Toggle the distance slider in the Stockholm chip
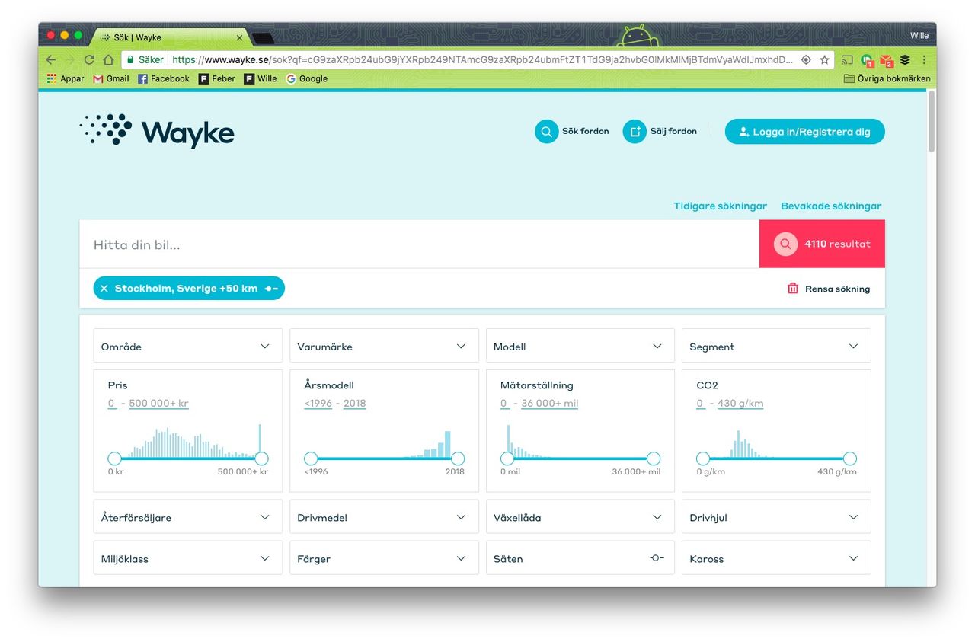This screenshot has height=642, width=975. [x=271, y=289]
